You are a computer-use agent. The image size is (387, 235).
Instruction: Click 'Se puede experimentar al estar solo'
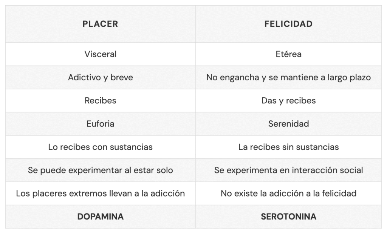(x=100, y=170)
